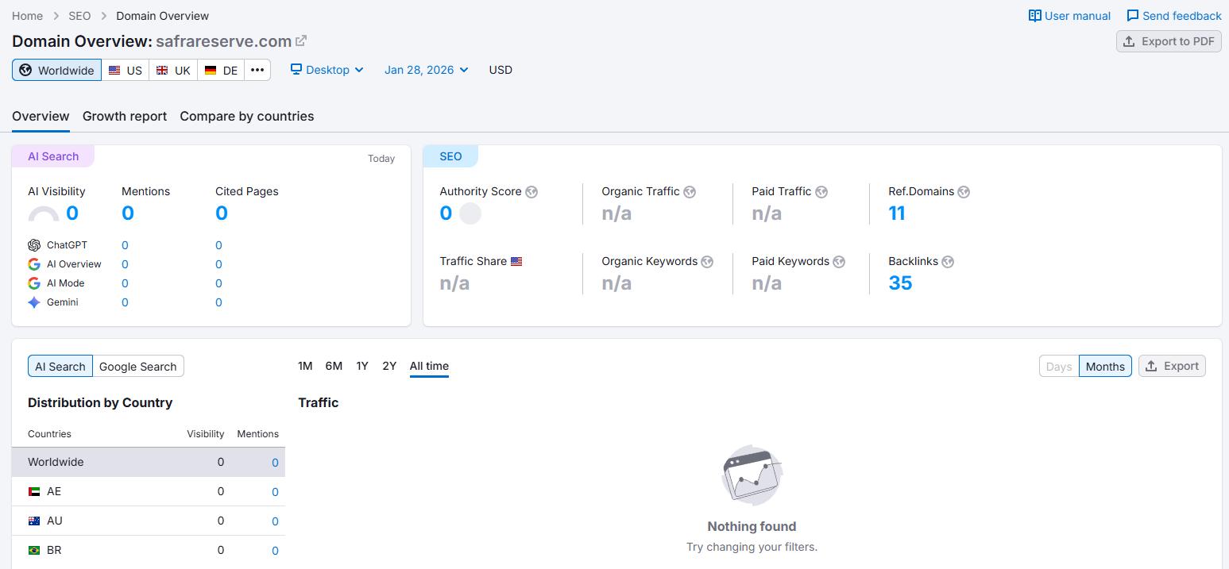Click the Google logo beside AI Mode

coord(34,283)
